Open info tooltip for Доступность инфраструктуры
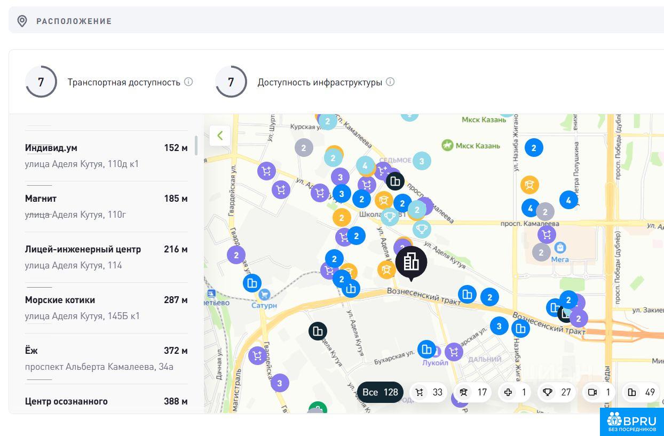 (x=390, y=82)
